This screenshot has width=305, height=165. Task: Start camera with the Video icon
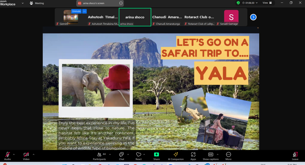tap(26, 155)
